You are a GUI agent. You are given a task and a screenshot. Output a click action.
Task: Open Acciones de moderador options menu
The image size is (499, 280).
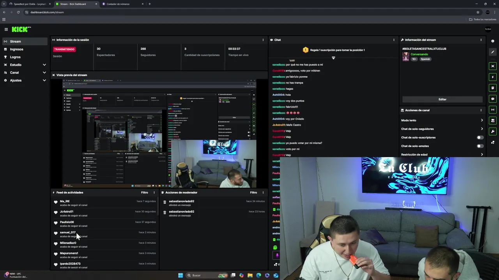coord(263,192)
